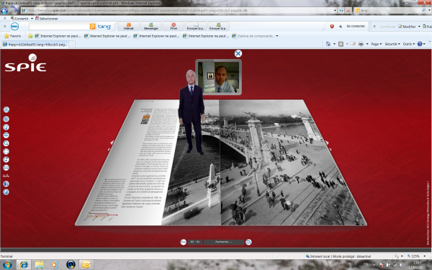Open the Sécurité menu
Viewport: 432px width, 270px height.
(x=392, y=44)
